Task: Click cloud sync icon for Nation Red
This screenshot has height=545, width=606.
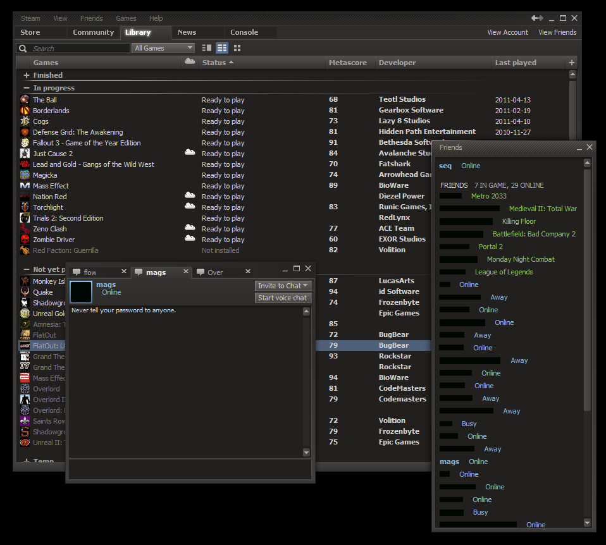Action: 190,195
